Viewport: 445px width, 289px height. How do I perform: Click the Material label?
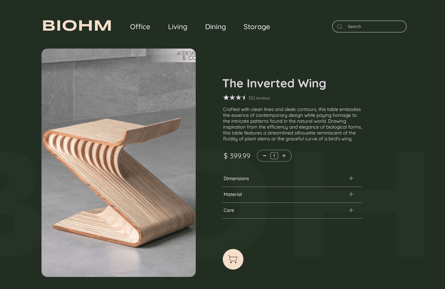pyautogui.click(x=233, y=194)
